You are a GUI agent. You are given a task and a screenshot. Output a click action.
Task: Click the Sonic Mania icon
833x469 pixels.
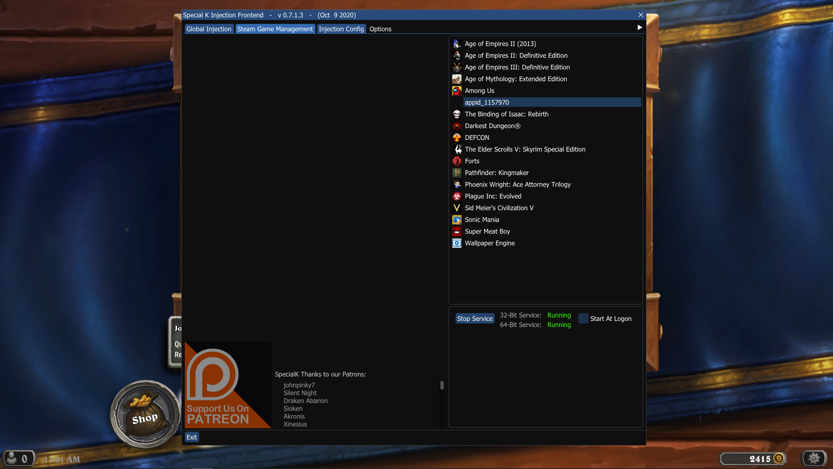pyautogui.click(x=456, y=220)
